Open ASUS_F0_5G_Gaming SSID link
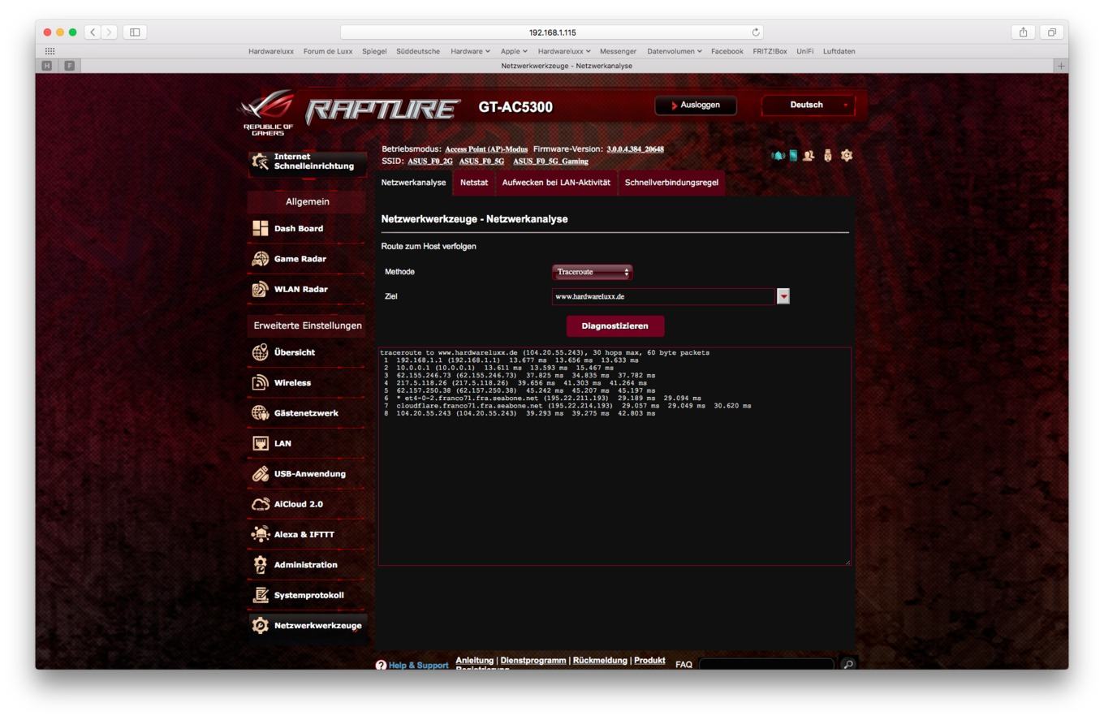Viewport: 1104px width, 720px height. point(550,162)
